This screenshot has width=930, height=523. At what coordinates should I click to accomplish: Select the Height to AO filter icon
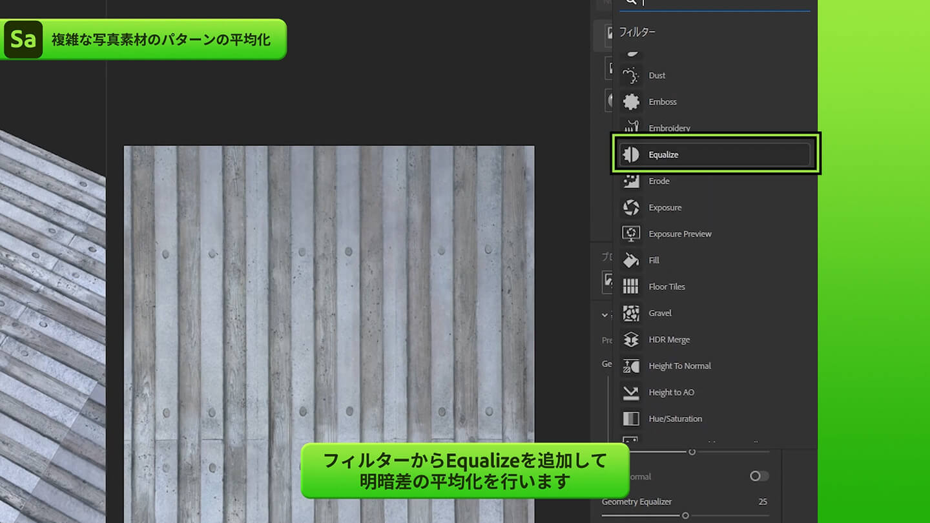(x=631, y=393)
